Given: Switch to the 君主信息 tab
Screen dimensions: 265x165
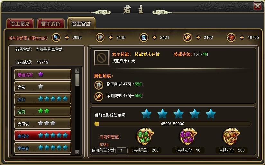Looking at the screenshot, I should click(x=20, y=23).
